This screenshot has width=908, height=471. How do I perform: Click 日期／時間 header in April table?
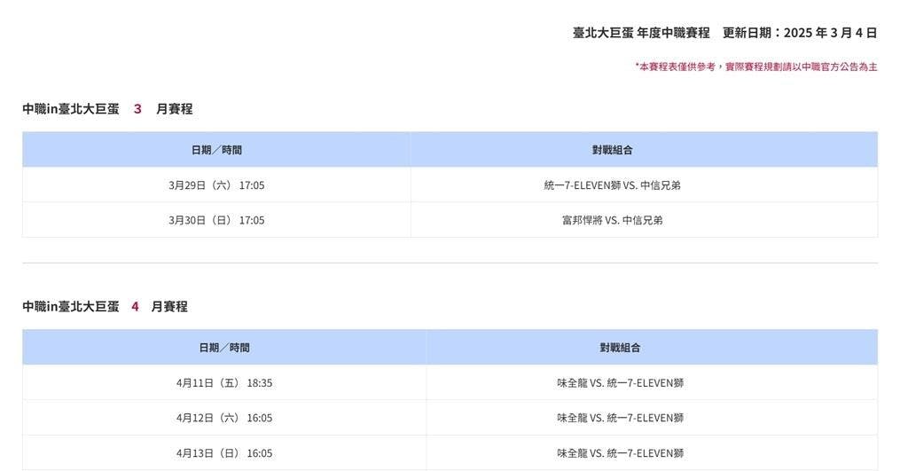(x=224, y=348)
